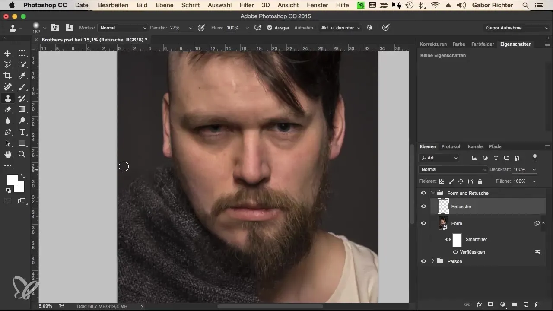The image size is (553, 311).
Task: Set the background color swatch
Action: point(20,187)
